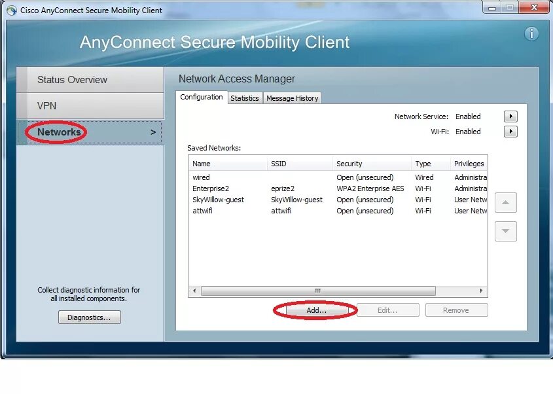Select the wired network row

point(338,177)
